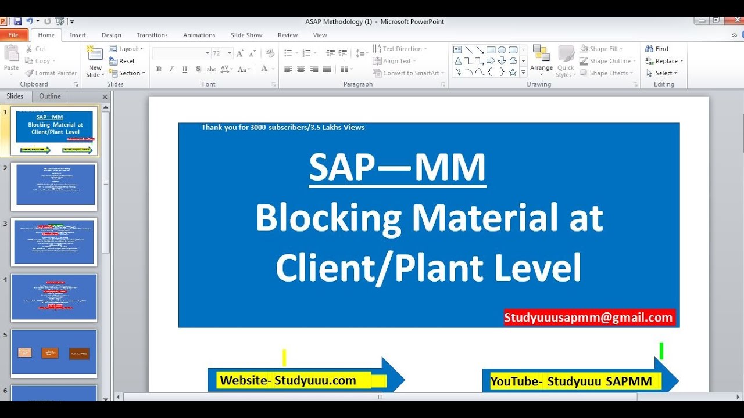The width and height of the screenshot is (744, 418).
Task: Reset the slide layout
Action: click(x=122, y=61)
